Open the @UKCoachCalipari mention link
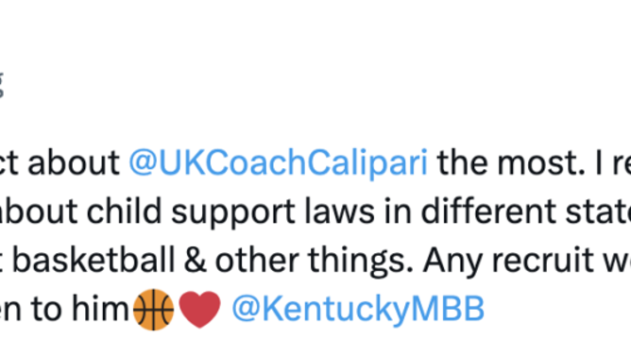 point(278,163)
